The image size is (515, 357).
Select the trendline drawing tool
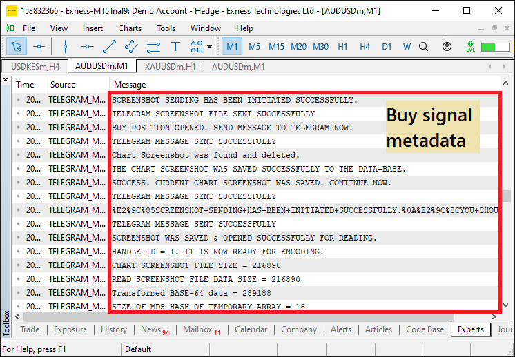pyautogui.click(x=109, y=47)
